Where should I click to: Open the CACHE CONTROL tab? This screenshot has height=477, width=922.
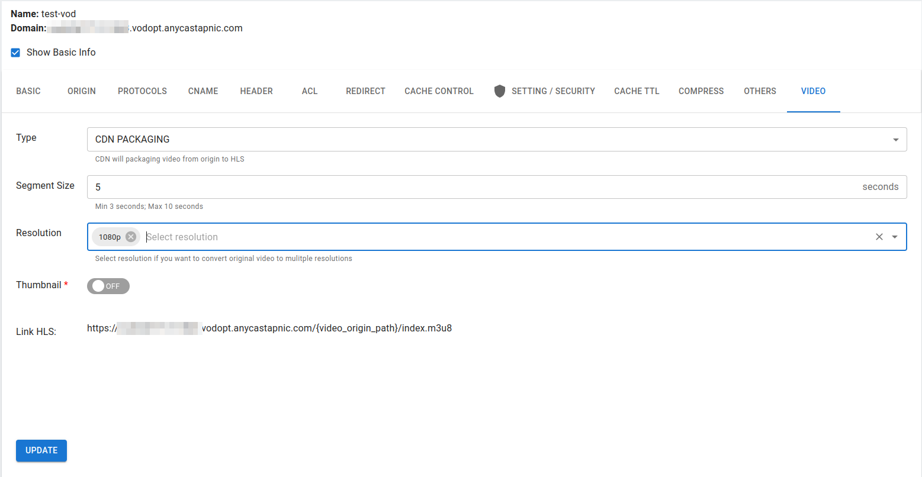coord(439,91)
